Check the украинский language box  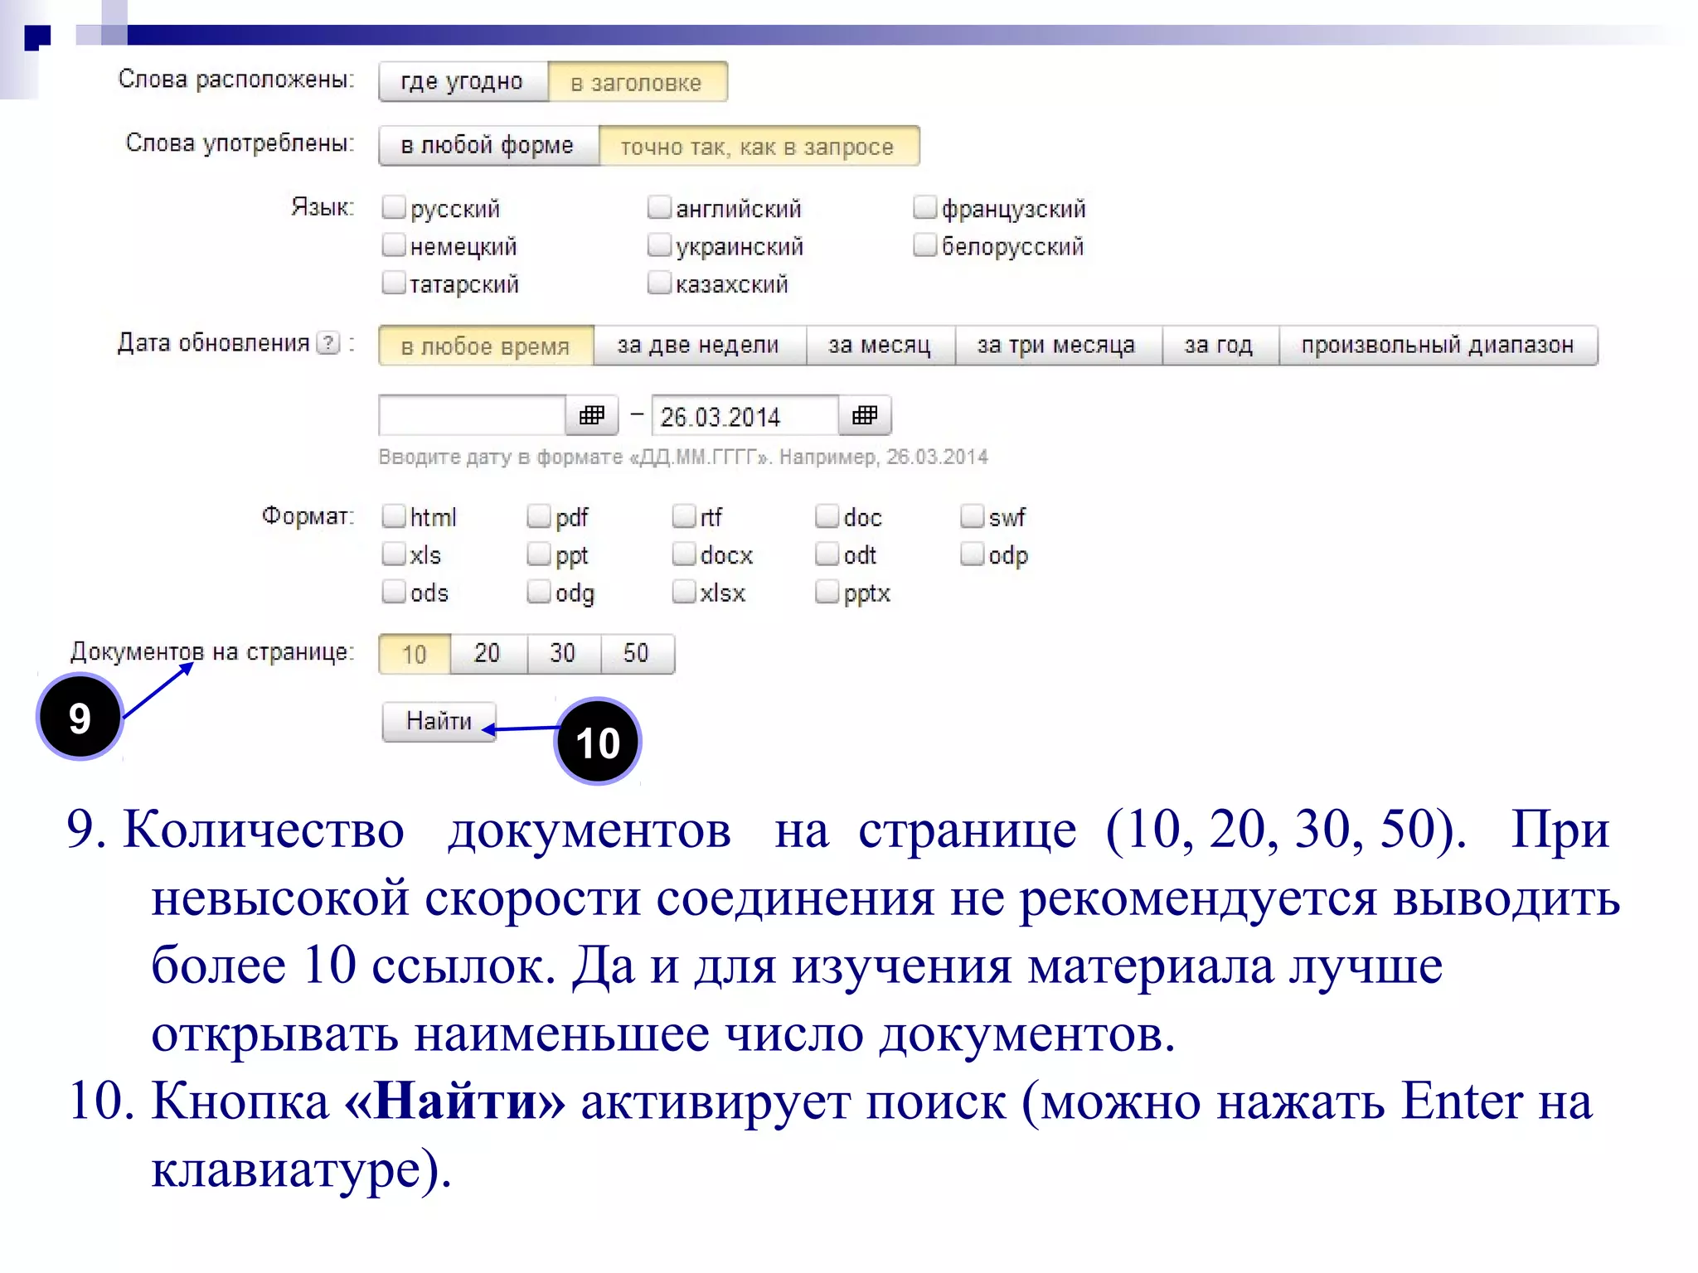tap(659, 244)
